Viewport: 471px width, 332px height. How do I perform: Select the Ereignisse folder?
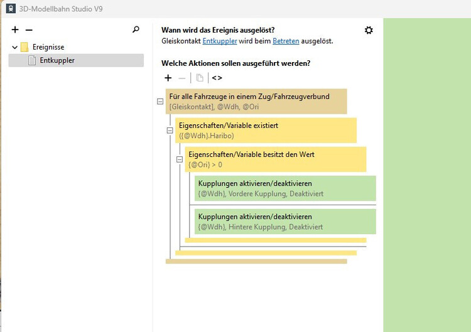coord(48,47)
